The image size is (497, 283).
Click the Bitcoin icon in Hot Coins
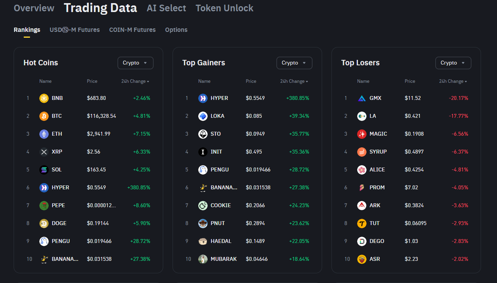click(44, 116)
